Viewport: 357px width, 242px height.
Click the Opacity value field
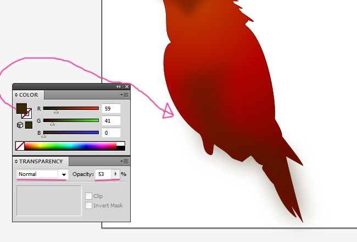pyautogui.click(x=103, y=174)
